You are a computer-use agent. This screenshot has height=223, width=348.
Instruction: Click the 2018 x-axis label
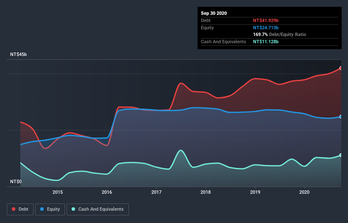pos(206,192)
